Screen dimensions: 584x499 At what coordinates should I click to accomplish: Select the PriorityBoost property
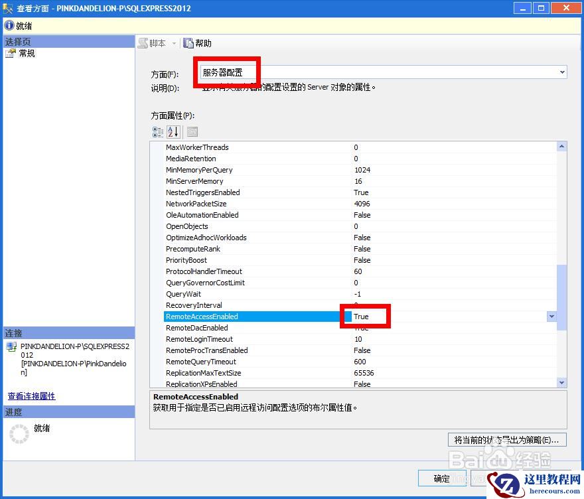186,260
